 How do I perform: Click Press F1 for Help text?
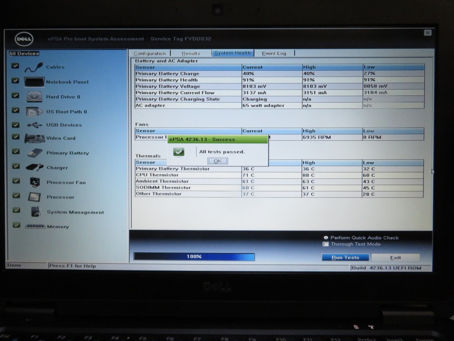pyautogui.click(x=72, y=266)
